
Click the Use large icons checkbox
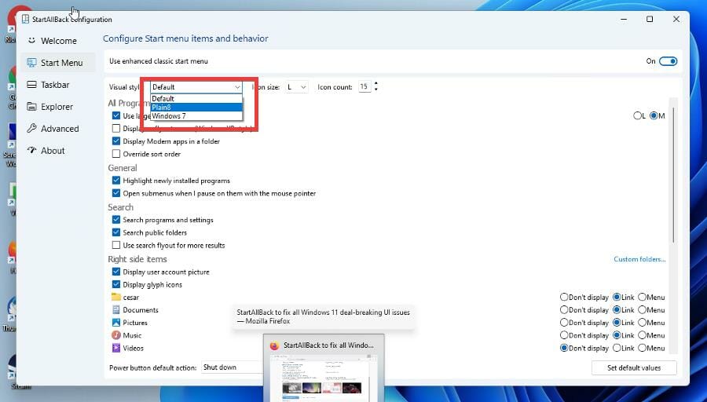click(x=116, y=116)
